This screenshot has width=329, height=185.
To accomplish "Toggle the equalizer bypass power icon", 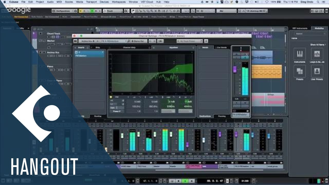I will point(153,48).
